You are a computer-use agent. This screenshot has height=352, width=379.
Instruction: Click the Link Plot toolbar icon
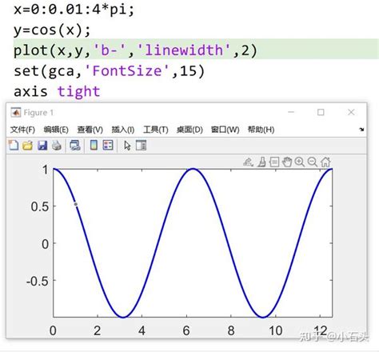click(75, 146)
